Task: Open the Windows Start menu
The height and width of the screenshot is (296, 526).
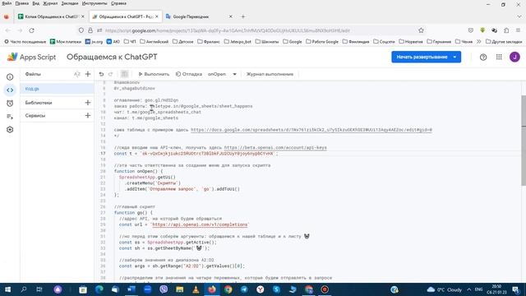Action: click(x=7, y=289)
